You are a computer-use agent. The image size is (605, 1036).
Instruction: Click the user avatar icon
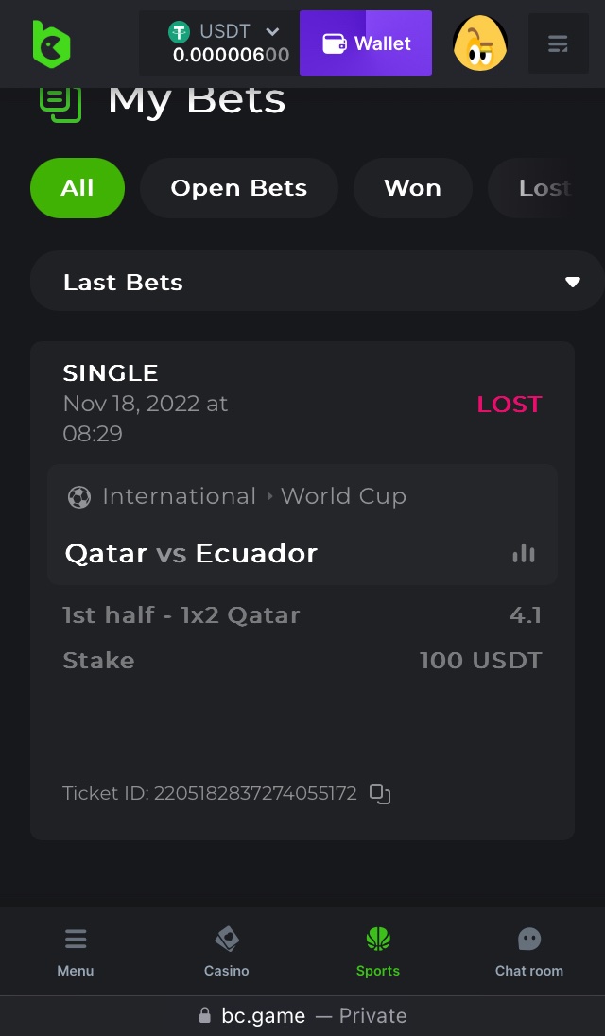(480, 43)
